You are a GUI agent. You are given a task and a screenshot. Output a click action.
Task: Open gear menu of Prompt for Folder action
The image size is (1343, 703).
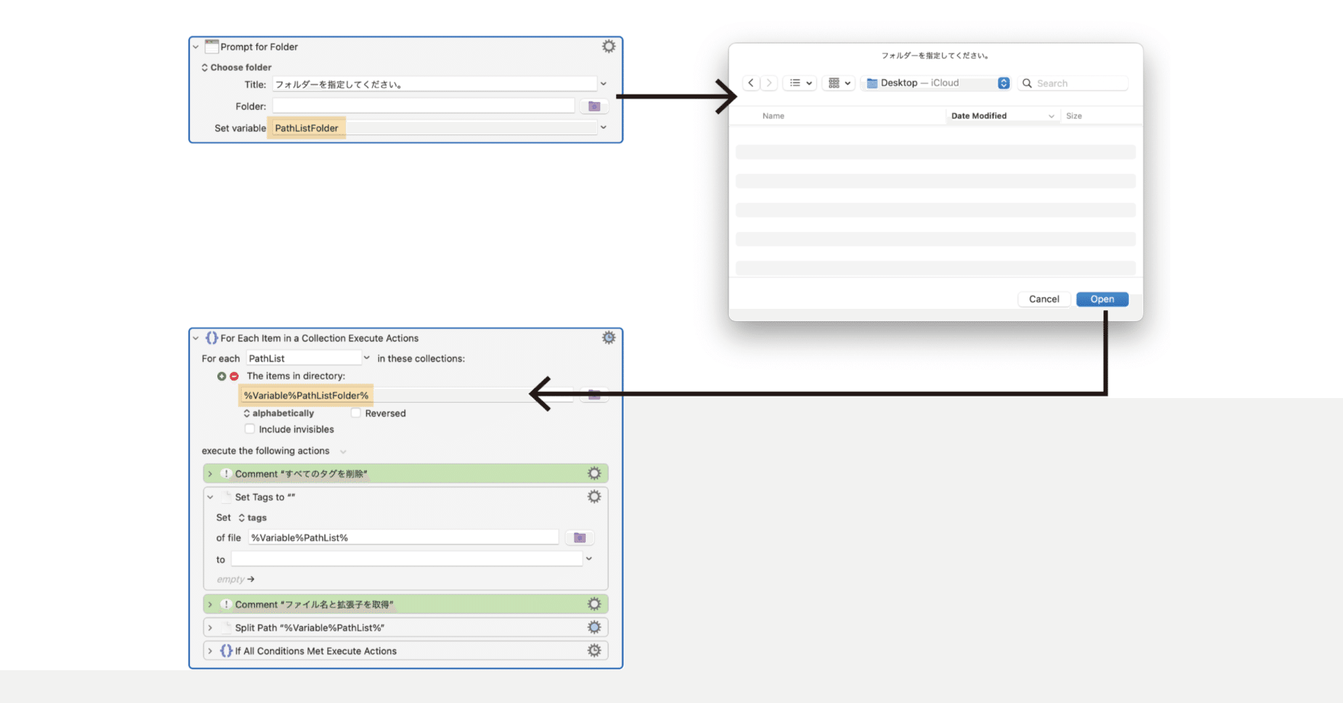click(x=609, y=47)
